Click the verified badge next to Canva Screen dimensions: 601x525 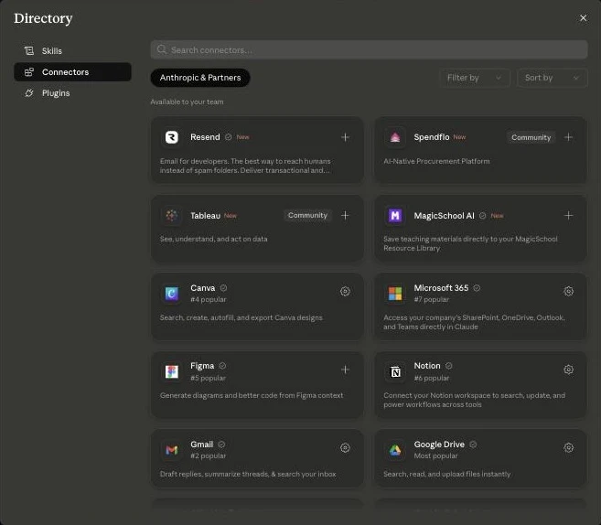pyautogui.click(x=223, y=288)
